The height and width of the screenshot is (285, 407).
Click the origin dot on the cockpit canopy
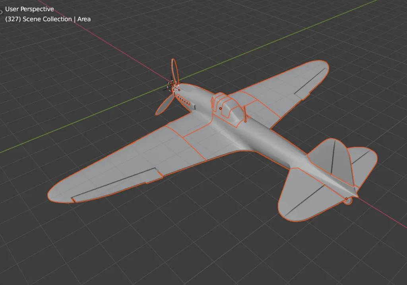click(x=220, y=108)
